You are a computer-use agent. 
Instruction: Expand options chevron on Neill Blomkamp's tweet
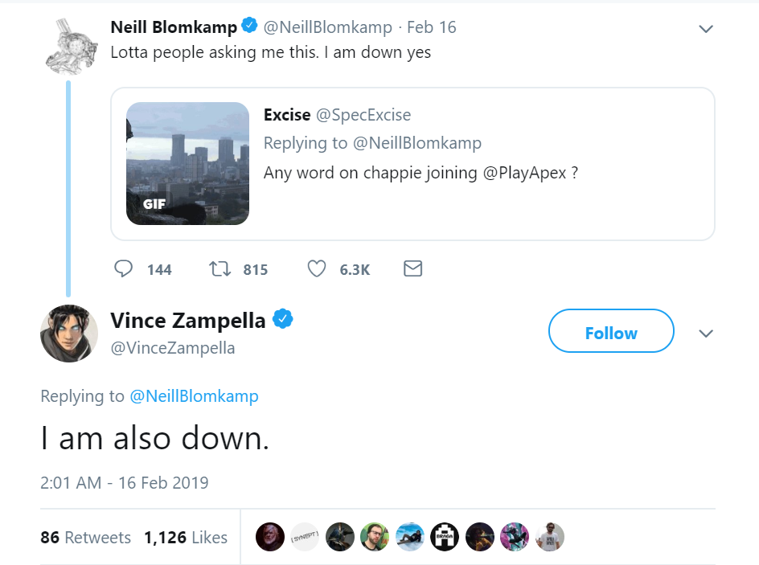(706, 29)
